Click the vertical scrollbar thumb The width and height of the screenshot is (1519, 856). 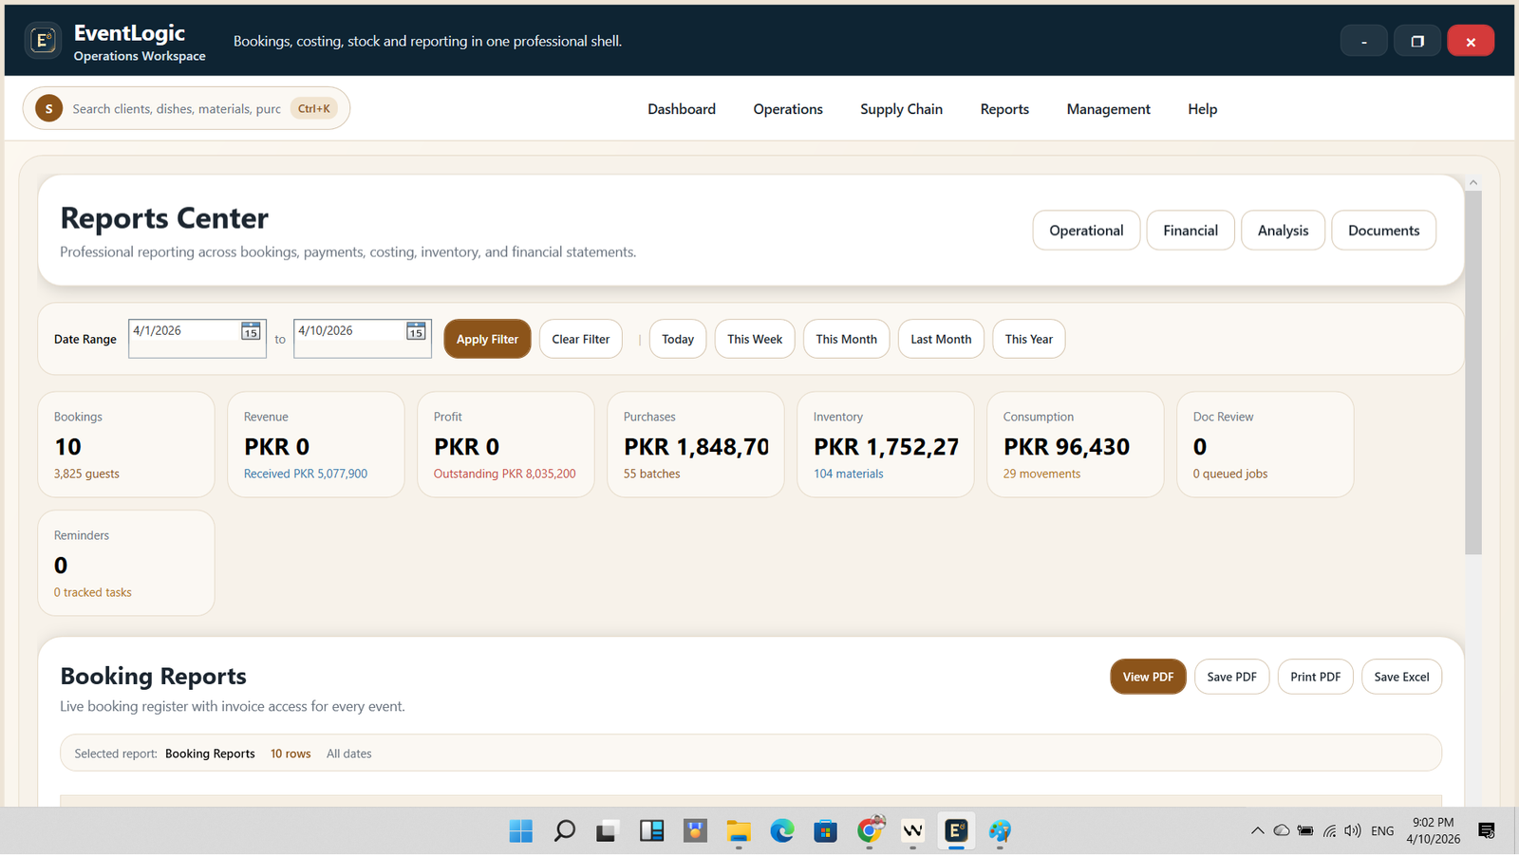1472,370
